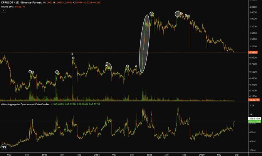Viewport: 262px width, 156px height.
Task: Click the -0.0028 (-0.28%) change value
Action: [x=92, y=3]
